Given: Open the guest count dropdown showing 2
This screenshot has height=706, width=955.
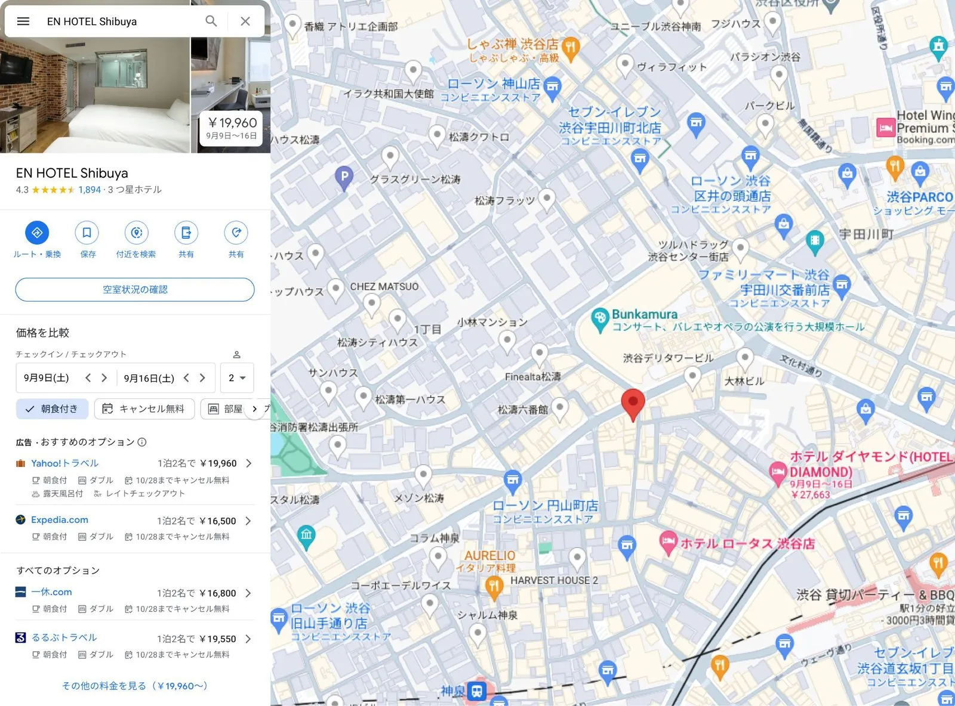Looking at the screenshot, I should pyautogui.click(x=237, y=378).
